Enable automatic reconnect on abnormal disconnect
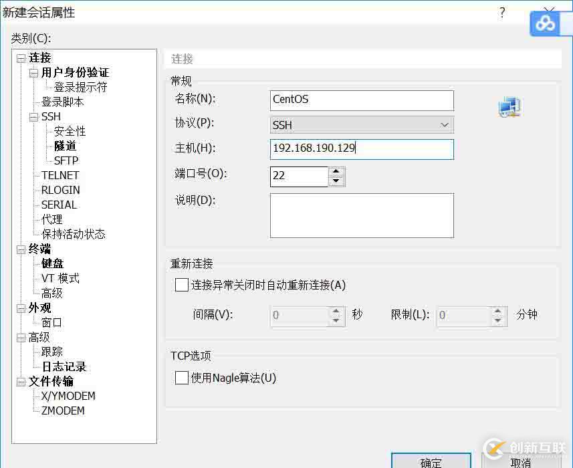This screenshot has width=573, height=468. pyautogui.click(x=181, y=285)
